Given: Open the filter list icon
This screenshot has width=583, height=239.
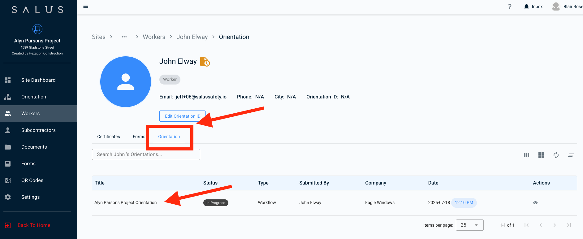Looking at the screenshot, I should tap(571, 155).
